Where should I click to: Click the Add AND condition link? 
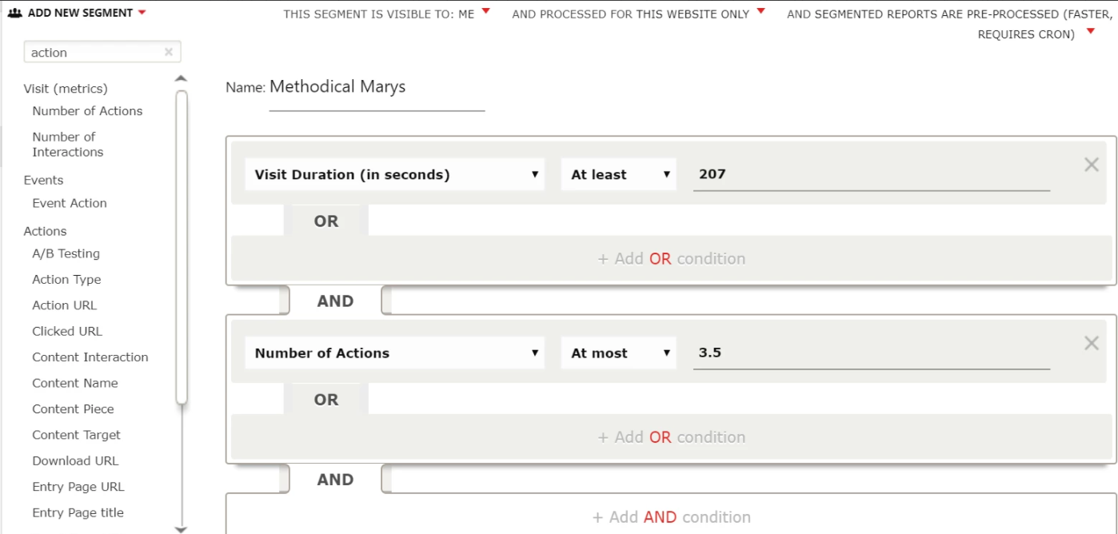click(x=672, y=517)
